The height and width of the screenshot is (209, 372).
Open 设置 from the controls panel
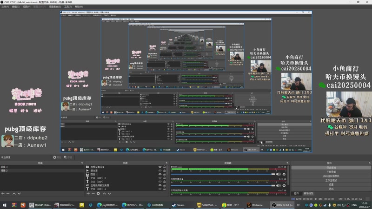[331, 184]
